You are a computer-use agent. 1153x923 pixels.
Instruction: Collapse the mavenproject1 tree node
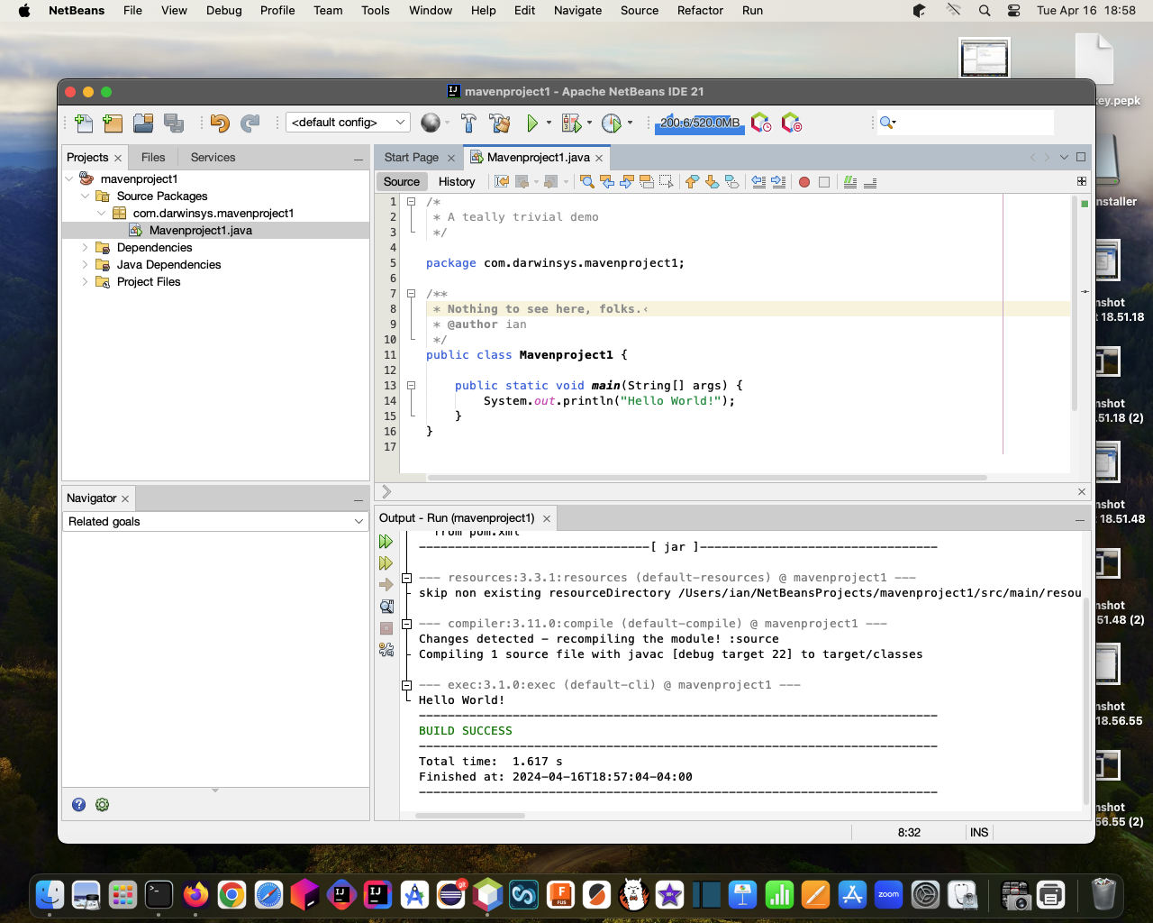pos(69,178)
